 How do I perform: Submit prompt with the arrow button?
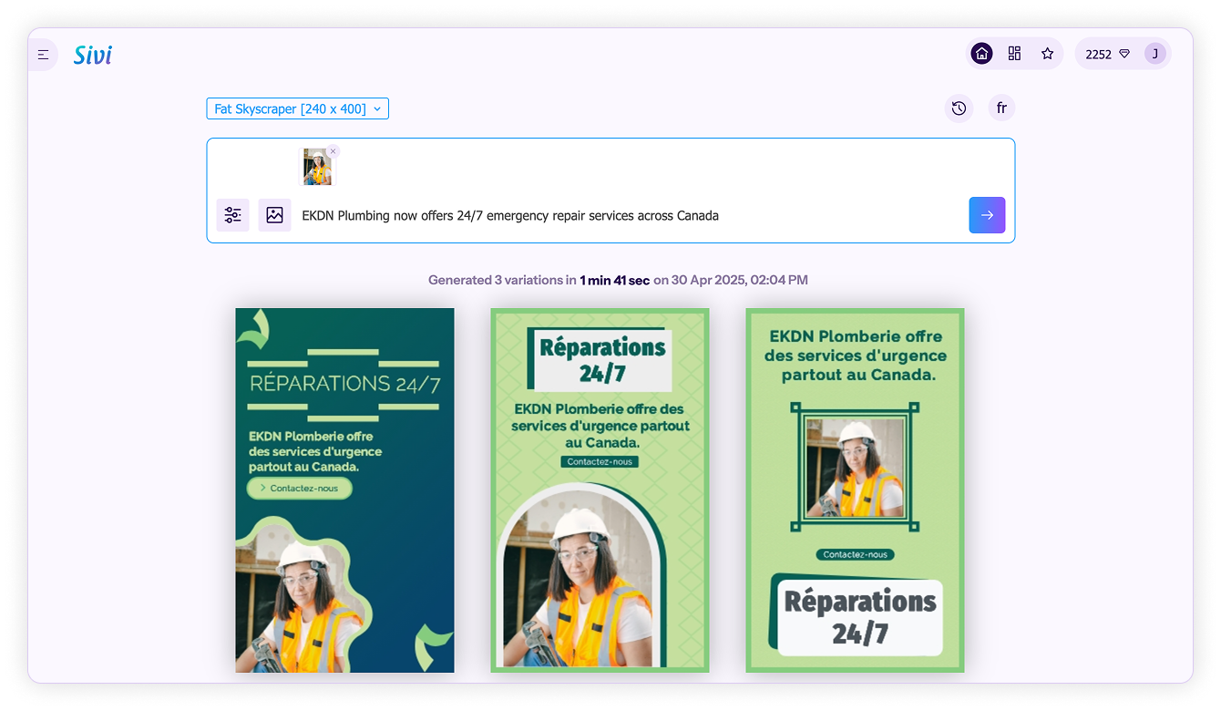[987, 215]
